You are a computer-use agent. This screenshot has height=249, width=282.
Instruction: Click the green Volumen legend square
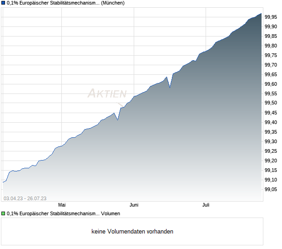click(x=3, y=213)
